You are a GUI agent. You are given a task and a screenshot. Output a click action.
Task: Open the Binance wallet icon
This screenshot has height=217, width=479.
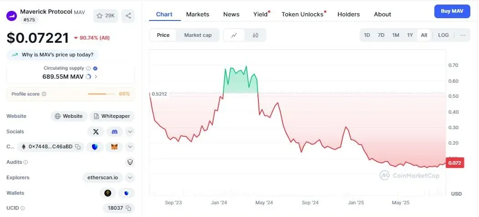pyautogui.click(x=108, y=193)
